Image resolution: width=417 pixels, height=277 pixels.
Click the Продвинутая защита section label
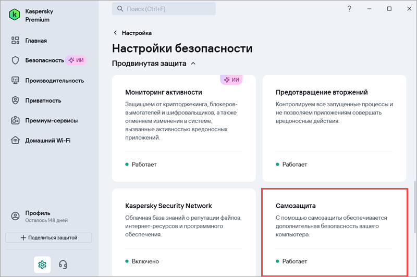click(149, 64)
